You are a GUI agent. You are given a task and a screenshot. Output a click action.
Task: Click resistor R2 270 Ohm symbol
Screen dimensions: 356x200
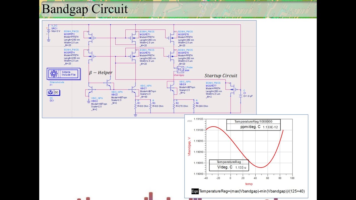tap(174, 106)
